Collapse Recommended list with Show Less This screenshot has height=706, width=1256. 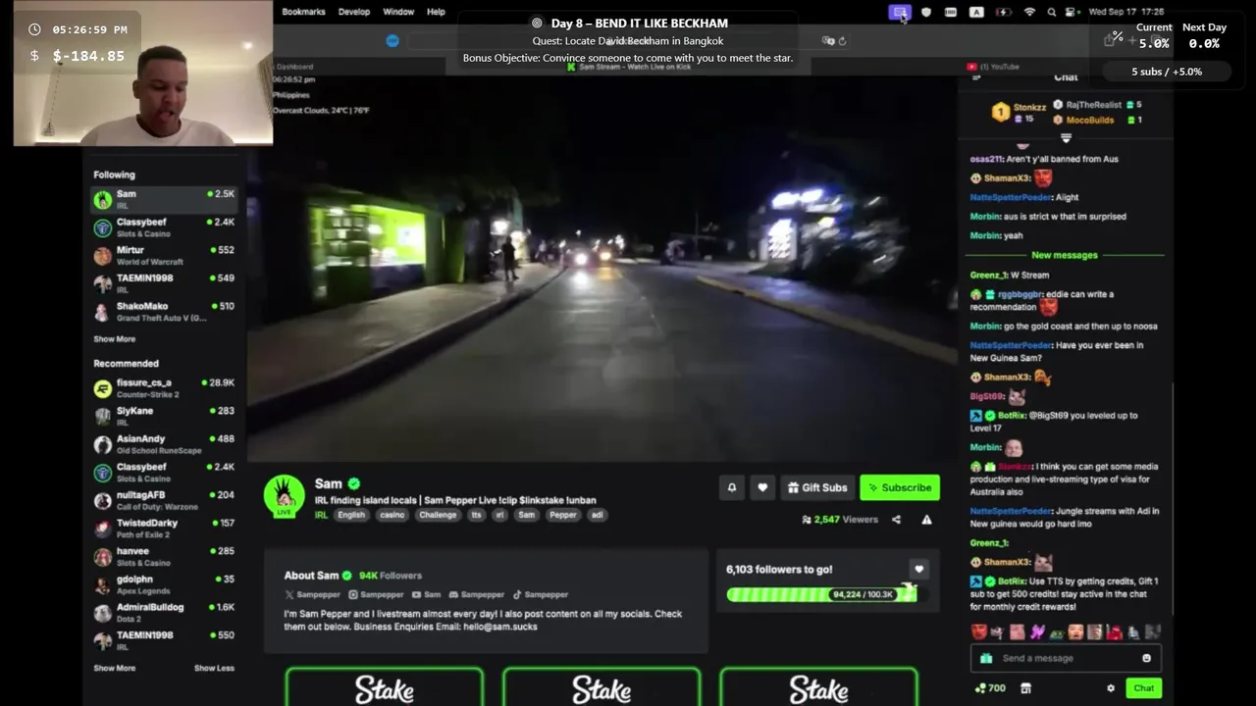tap(214, 668)
